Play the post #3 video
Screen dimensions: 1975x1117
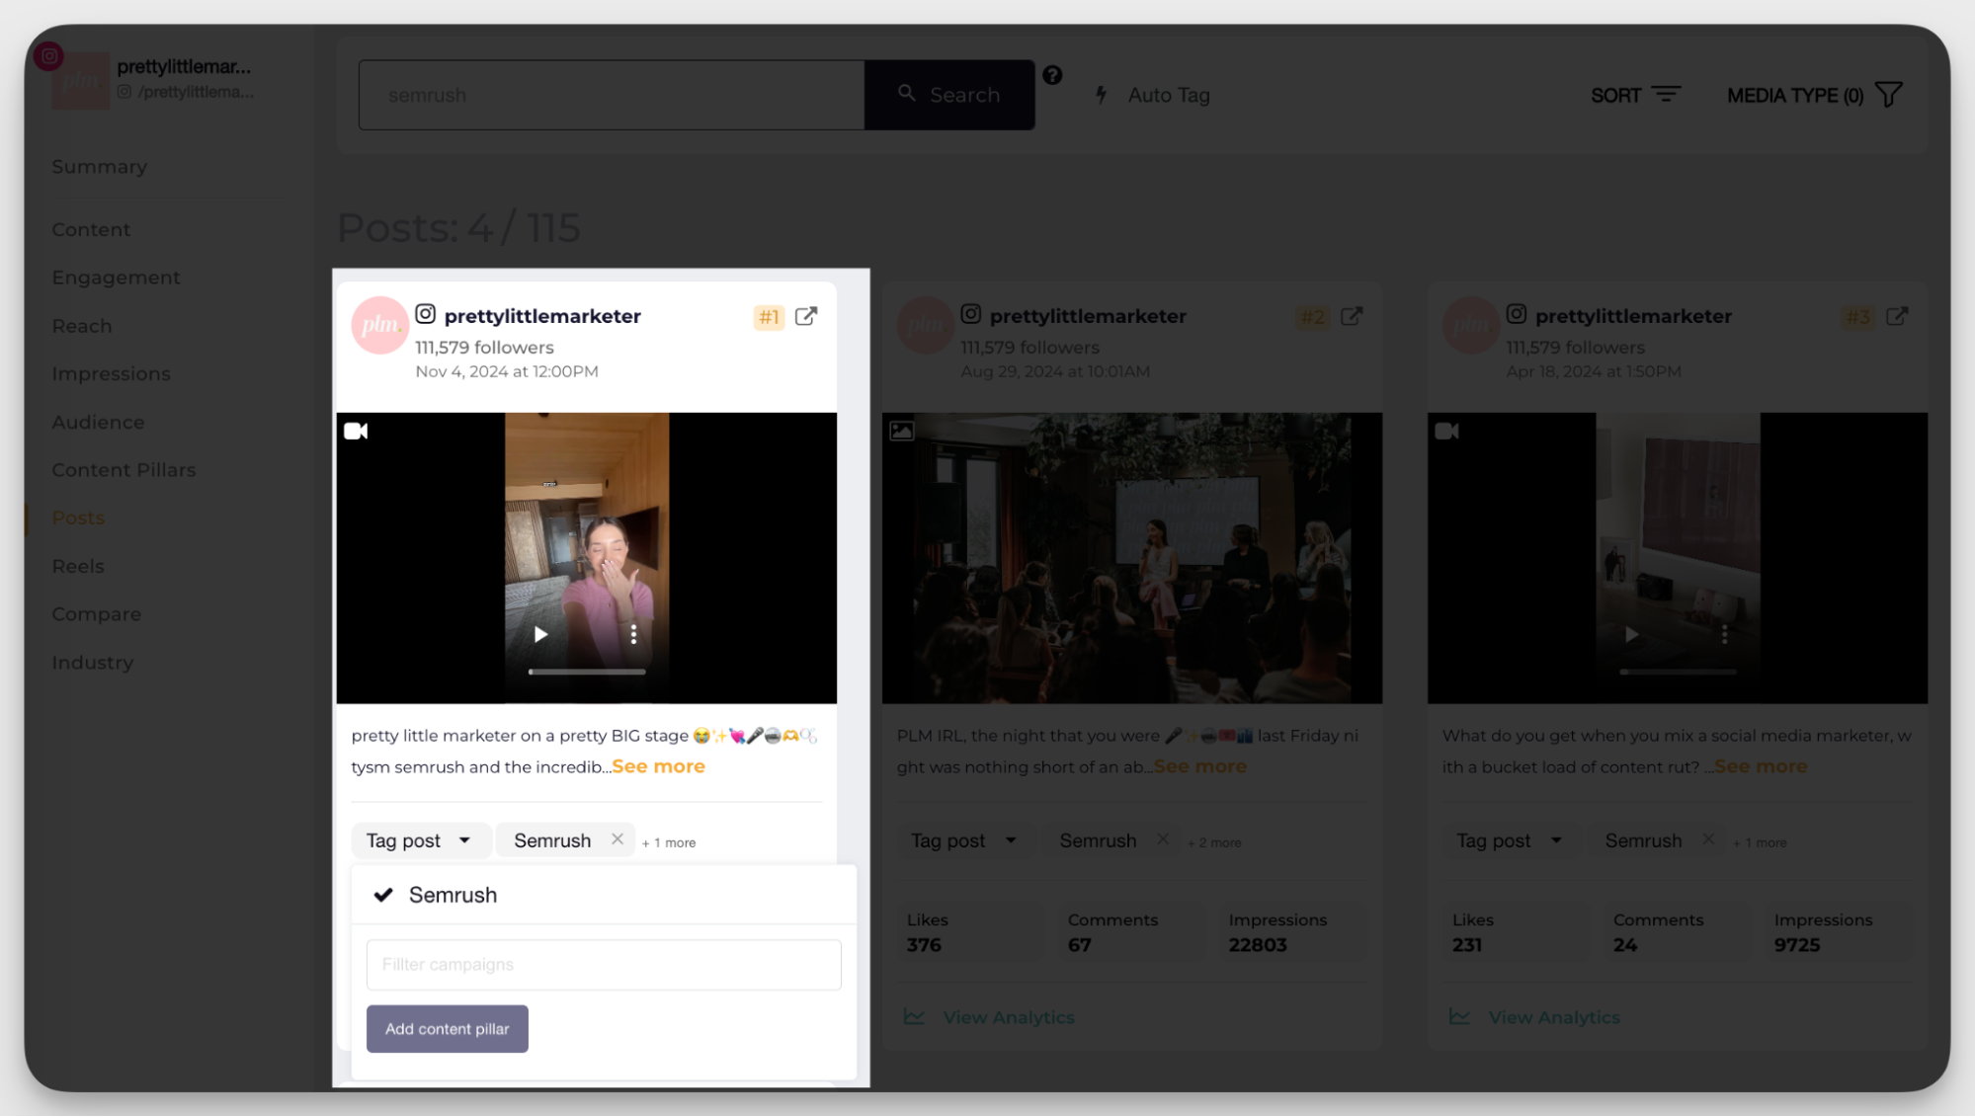[1631, 634]
